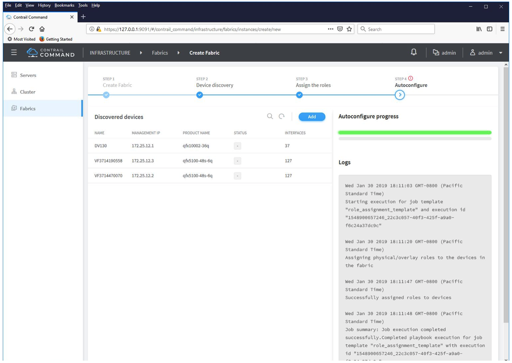Open the admin project selector
This screenshot has height=363, width=512.
point(444,53)
